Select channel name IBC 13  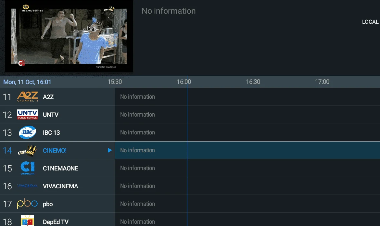pyautogui.click(x=51, y=133)
